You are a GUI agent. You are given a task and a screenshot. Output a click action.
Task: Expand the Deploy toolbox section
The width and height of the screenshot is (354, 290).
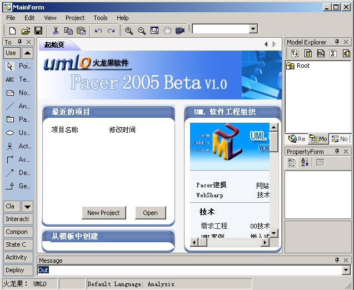(x=18, y=270)
